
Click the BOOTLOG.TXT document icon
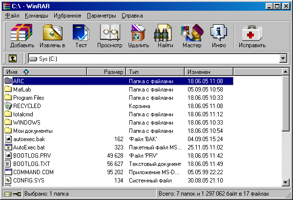8,164
